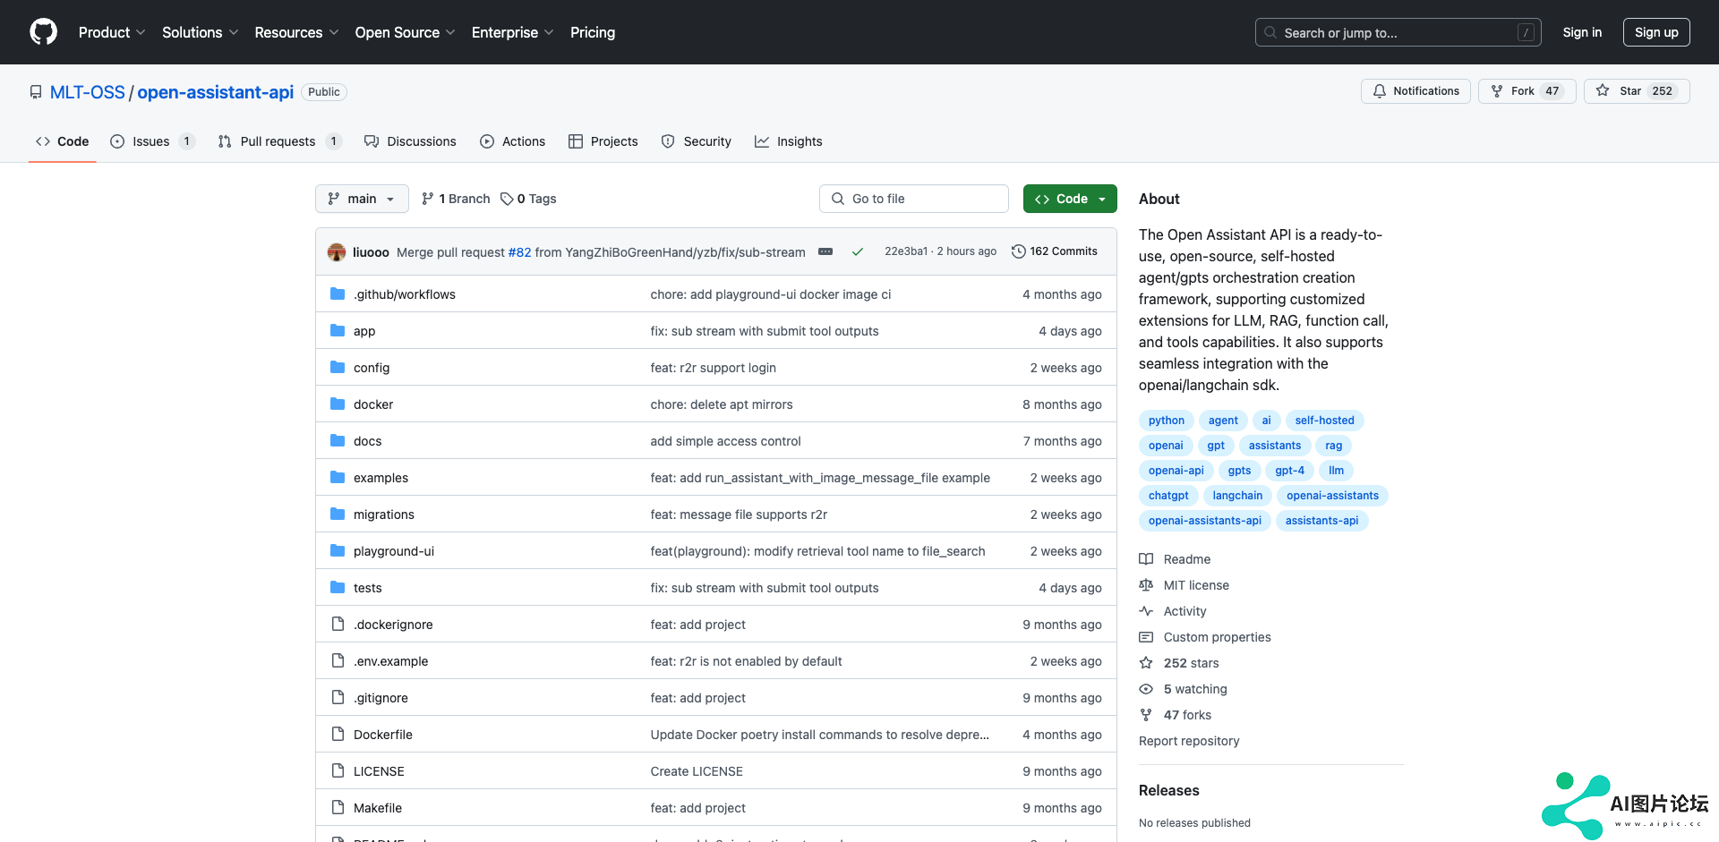
Task: Click the playground-ui folder icon
Action: coord(338,551)
